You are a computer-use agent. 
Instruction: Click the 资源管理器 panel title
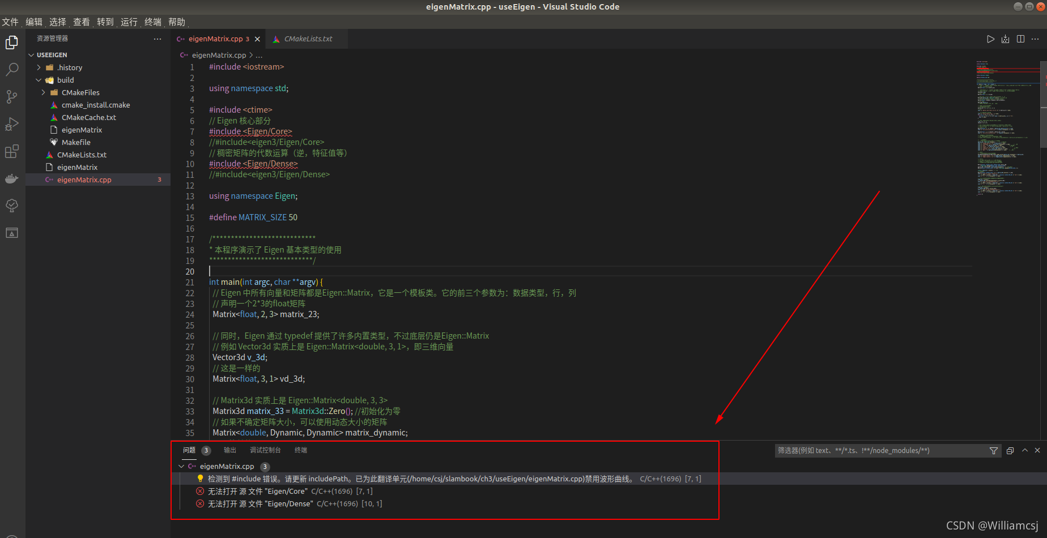[x=52, y=39]
